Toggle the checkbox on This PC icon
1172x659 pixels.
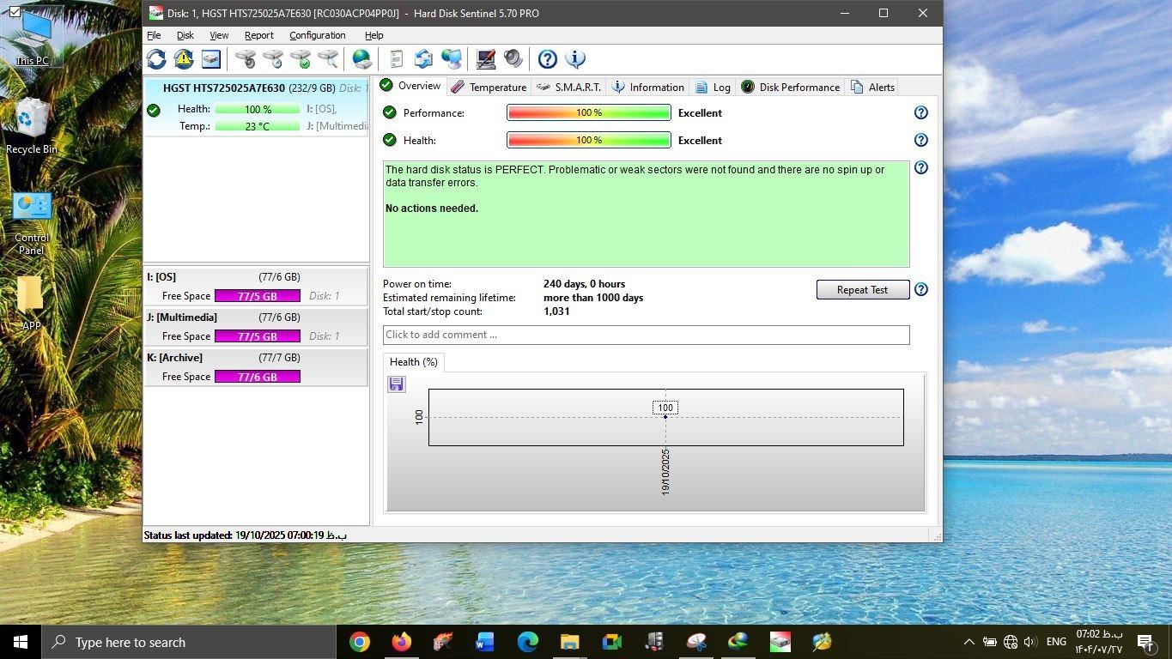click(15, 11)
